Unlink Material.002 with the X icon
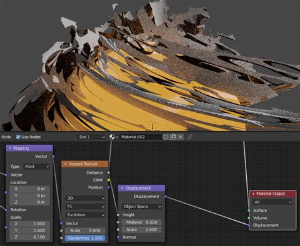 point(180,137)
